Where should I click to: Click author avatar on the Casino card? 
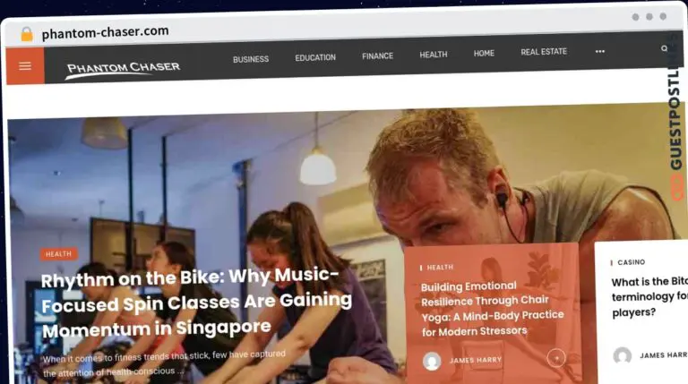pos(623,355)
